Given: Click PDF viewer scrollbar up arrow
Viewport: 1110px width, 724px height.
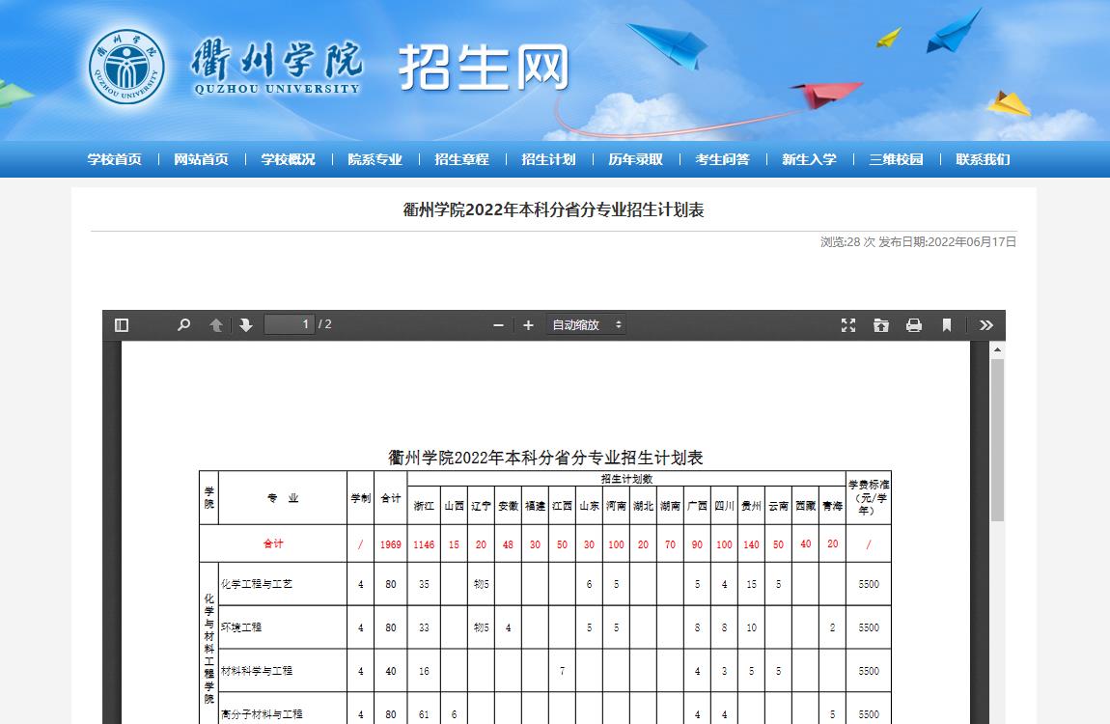Looking at the screenshot, I should (997, 348).
